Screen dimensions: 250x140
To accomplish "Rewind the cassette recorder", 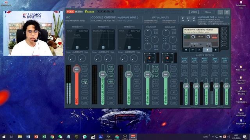I will pos(186,50).
